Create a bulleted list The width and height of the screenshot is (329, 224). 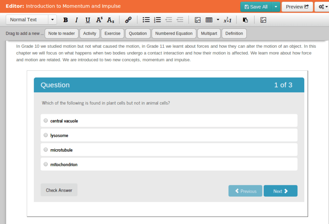coord(146,20)
